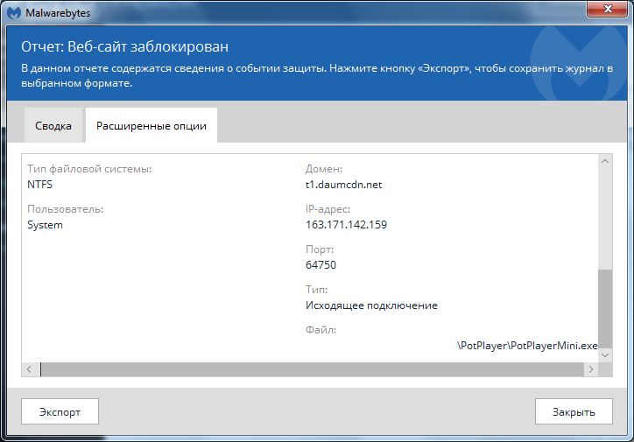
Task: Click the Исходящее подключение value
Action: [x=371, y=305]
